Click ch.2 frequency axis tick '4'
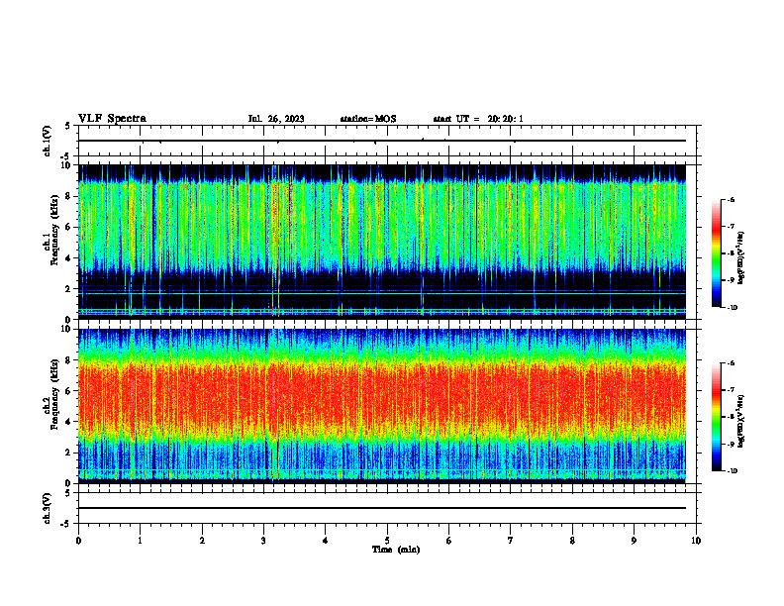The width and height of the screenshot is (784, 606). (68, 422)
